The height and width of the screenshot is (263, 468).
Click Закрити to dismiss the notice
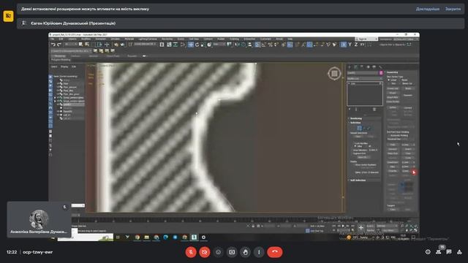click(453, 9)
